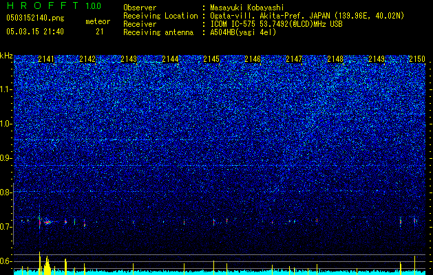Image resolution: width=433 pixels, height=275 pixels.
Task: Click the 2143 time marker
Action: coord(129,59)
